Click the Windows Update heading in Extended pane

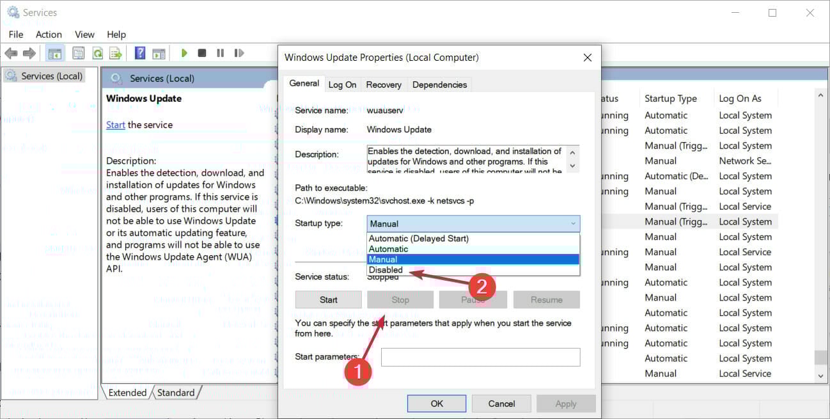point(144,99)
